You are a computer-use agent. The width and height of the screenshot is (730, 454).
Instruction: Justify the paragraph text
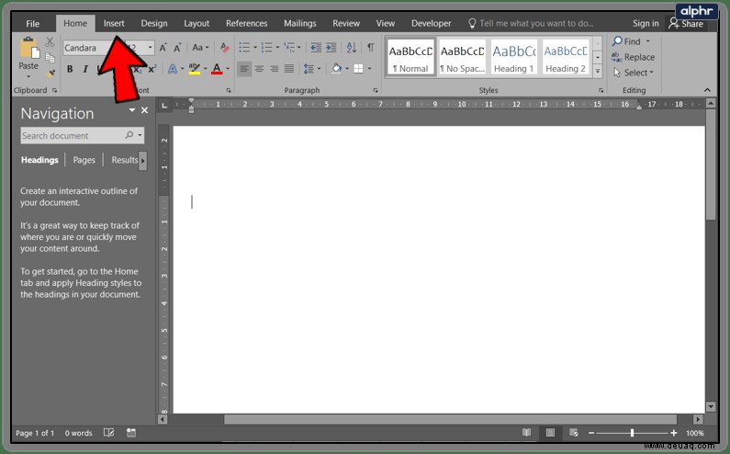[289, 69]
